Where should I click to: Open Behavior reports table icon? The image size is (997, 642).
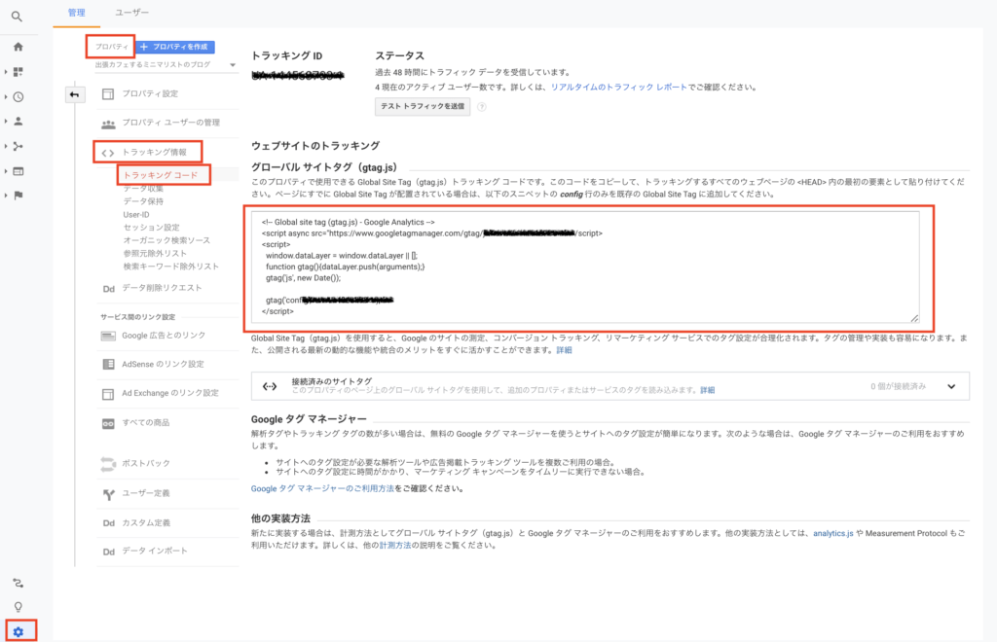[18, 171]
